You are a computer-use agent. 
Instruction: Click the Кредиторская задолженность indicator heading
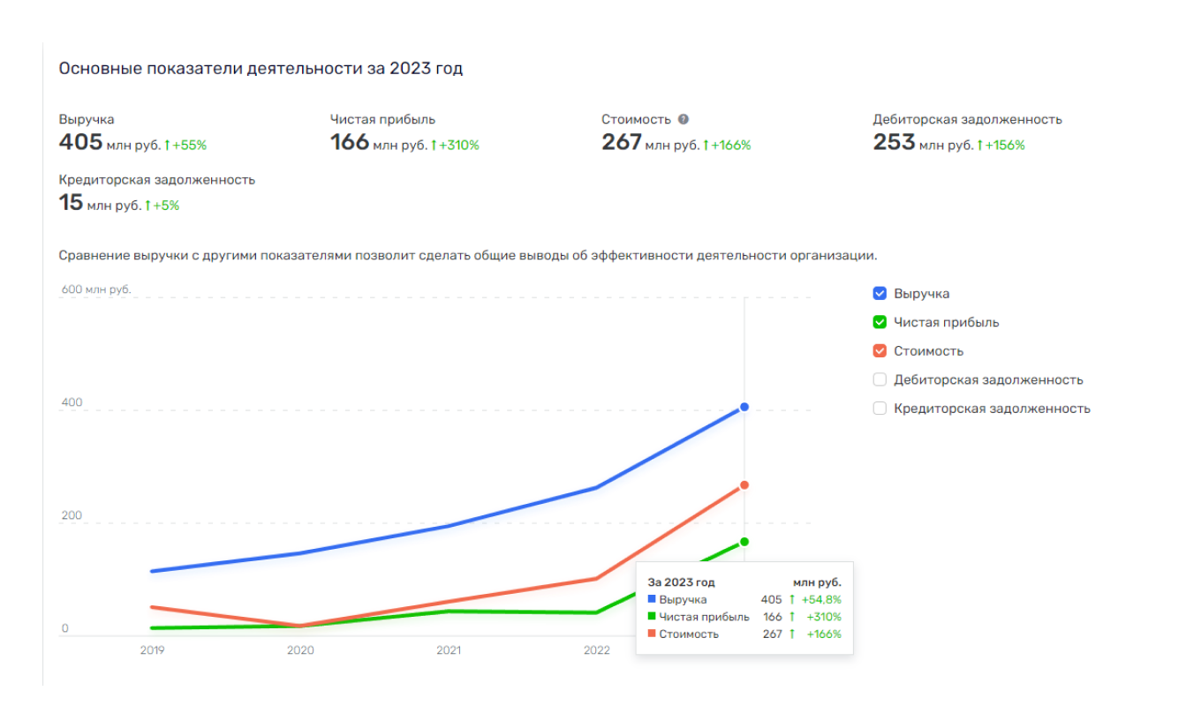click(x=157, y=180)
